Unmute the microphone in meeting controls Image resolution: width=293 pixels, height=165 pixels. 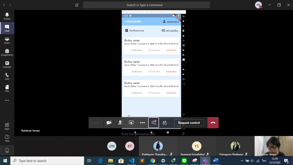[120, 123]
